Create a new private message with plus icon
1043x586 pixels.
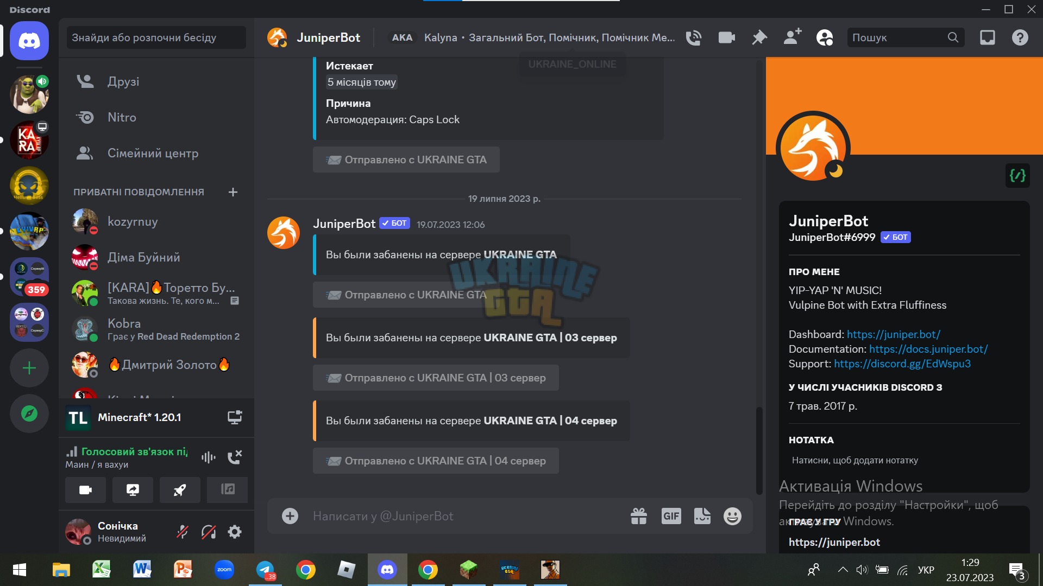coord(233,192)
